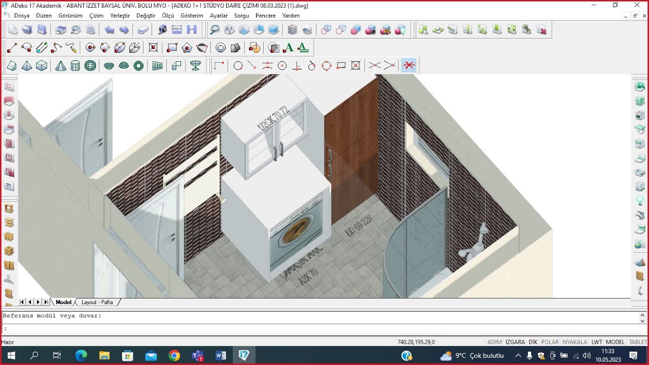This screenshot has height=365, width=649.
Task: Select the line drawing tool
Action: (x=12, y=48)
